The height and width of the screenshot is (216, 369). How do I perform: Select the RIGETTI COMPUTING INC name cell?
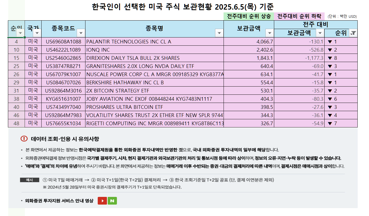tap(155, 124)
